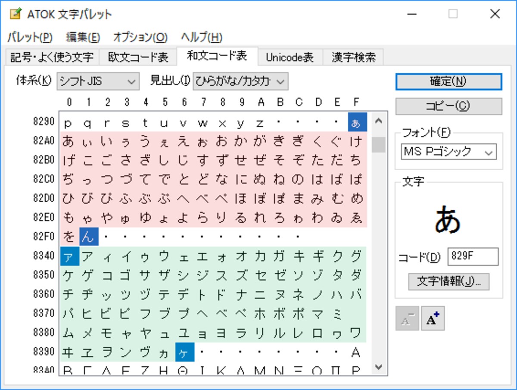The height and width of the screenshot is (390, 517).
Task: Select hiragana ゆ in the grid
Action: 146,218
